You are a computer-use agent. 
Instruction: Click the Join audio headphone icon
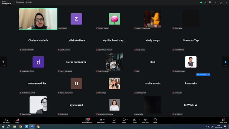pos(6,120)
